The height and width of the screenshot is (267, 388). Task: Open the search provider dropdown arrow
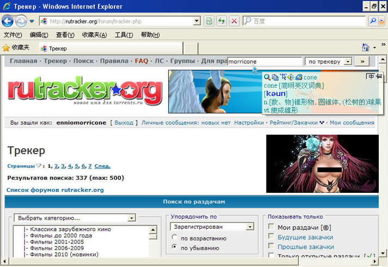pos(381,21)
